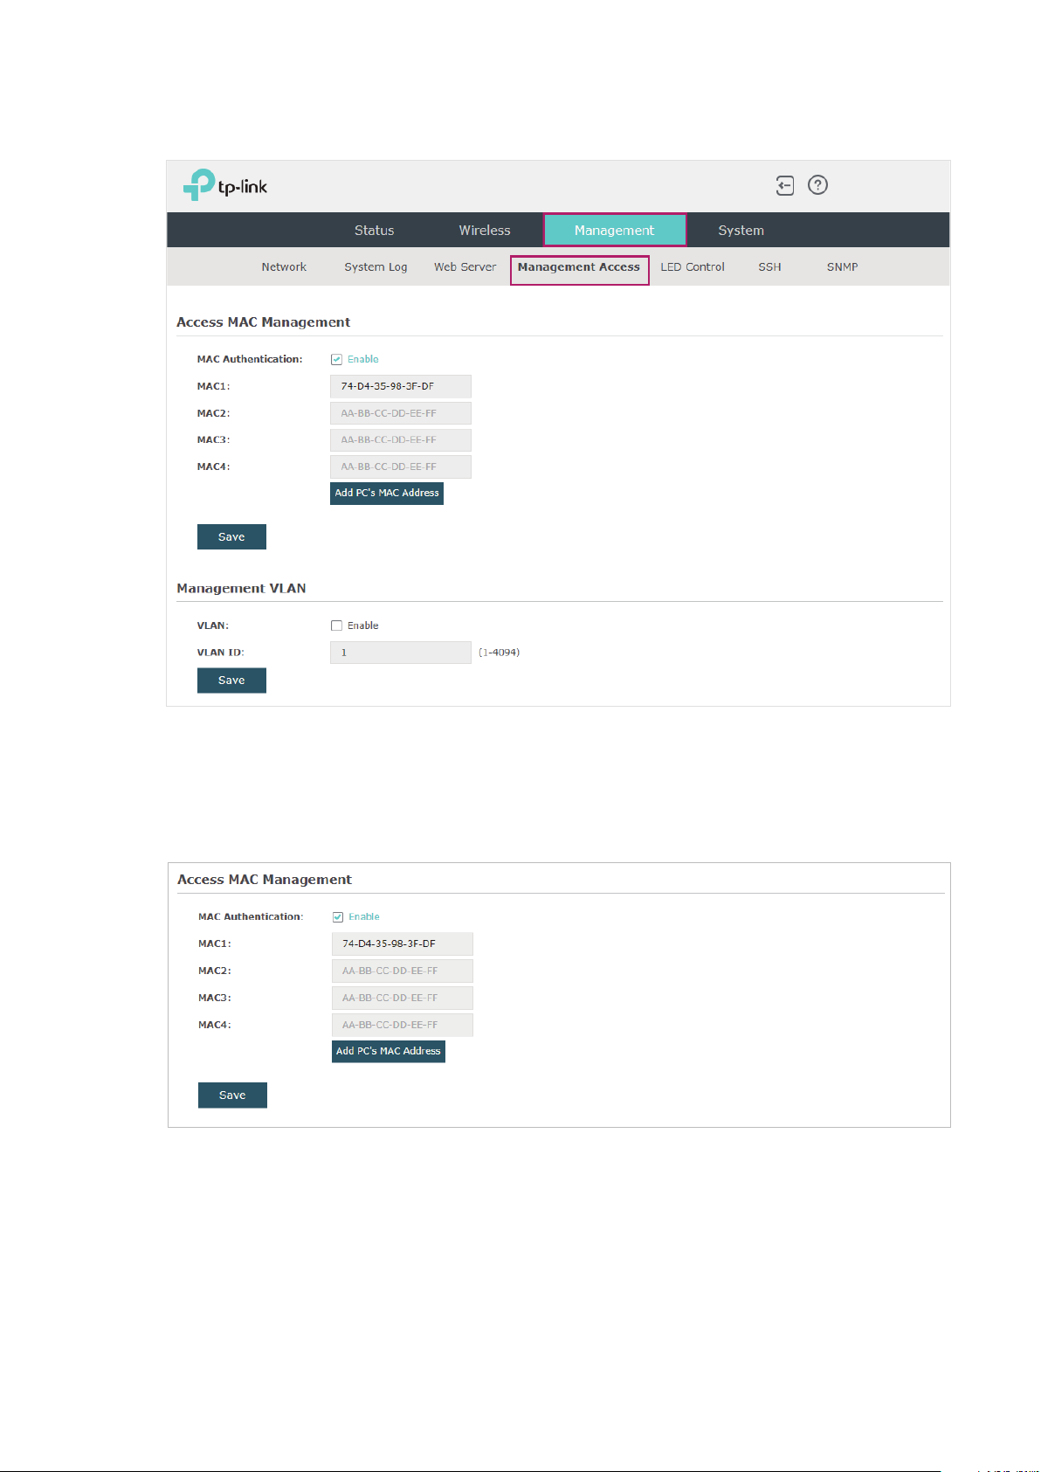The height and width of the screenshot is (1472, 1041).
Task: Click the logout icon in header
Action: 784,185
